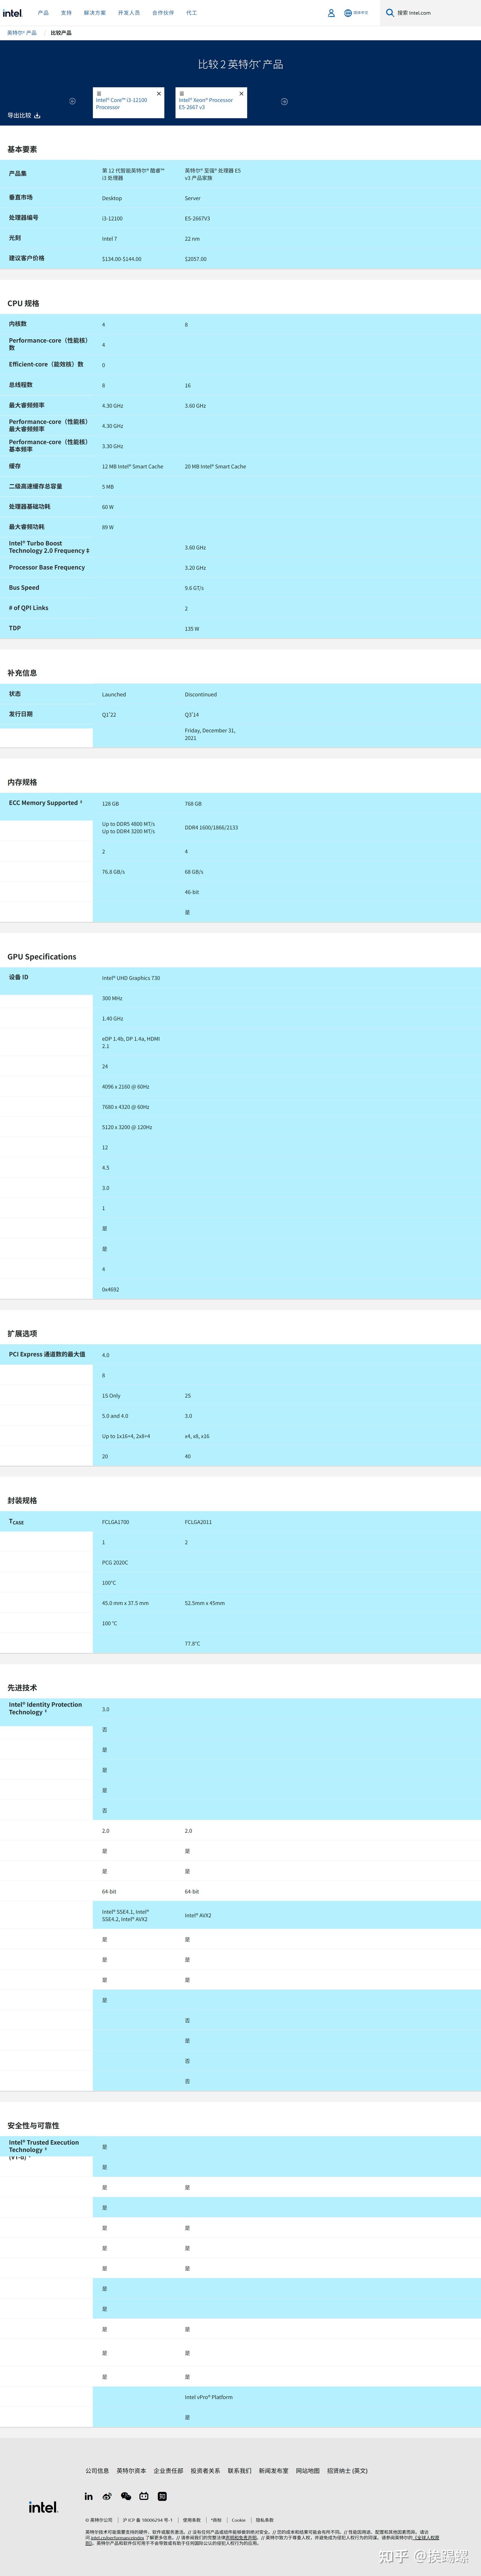Open the 产品 navigation menu

coord(43,13)
